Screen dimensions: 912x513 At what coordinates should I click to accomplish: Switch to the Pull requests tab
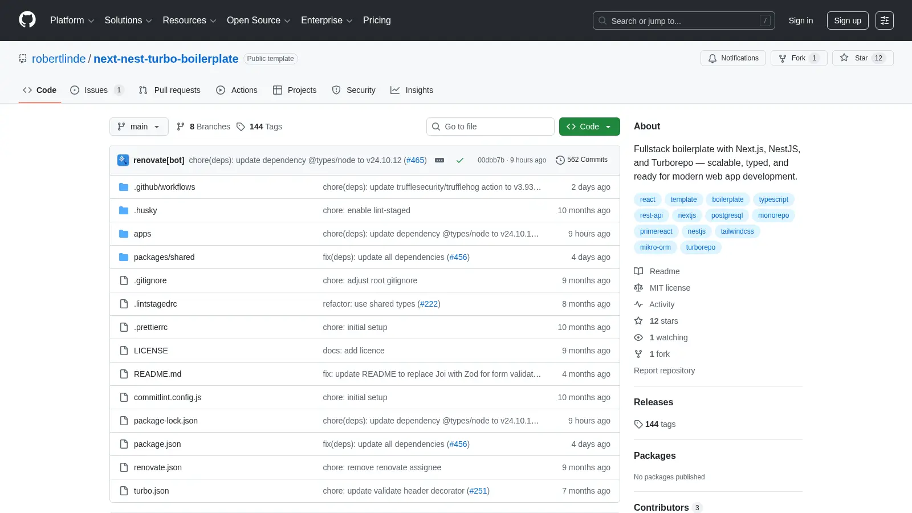click(170, 90)
